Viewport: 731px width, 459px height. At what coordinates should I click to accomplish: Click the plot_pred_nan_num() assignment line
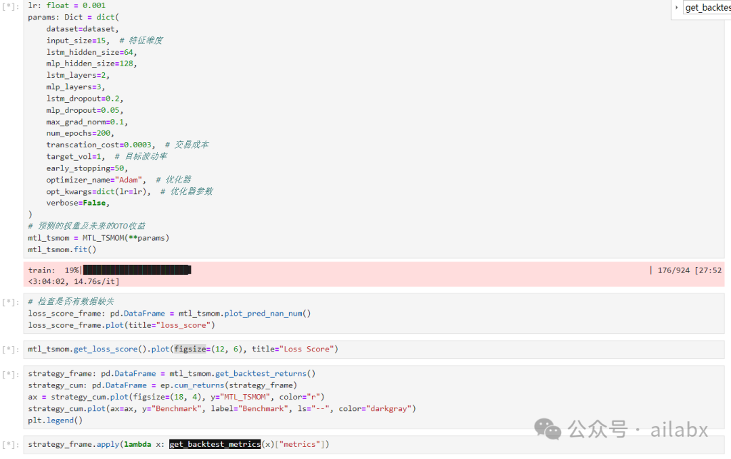[169, 314]
